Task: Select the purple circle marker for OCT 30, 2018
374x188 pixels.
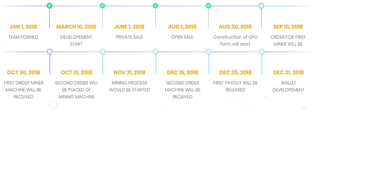Action: coord(50,51)
